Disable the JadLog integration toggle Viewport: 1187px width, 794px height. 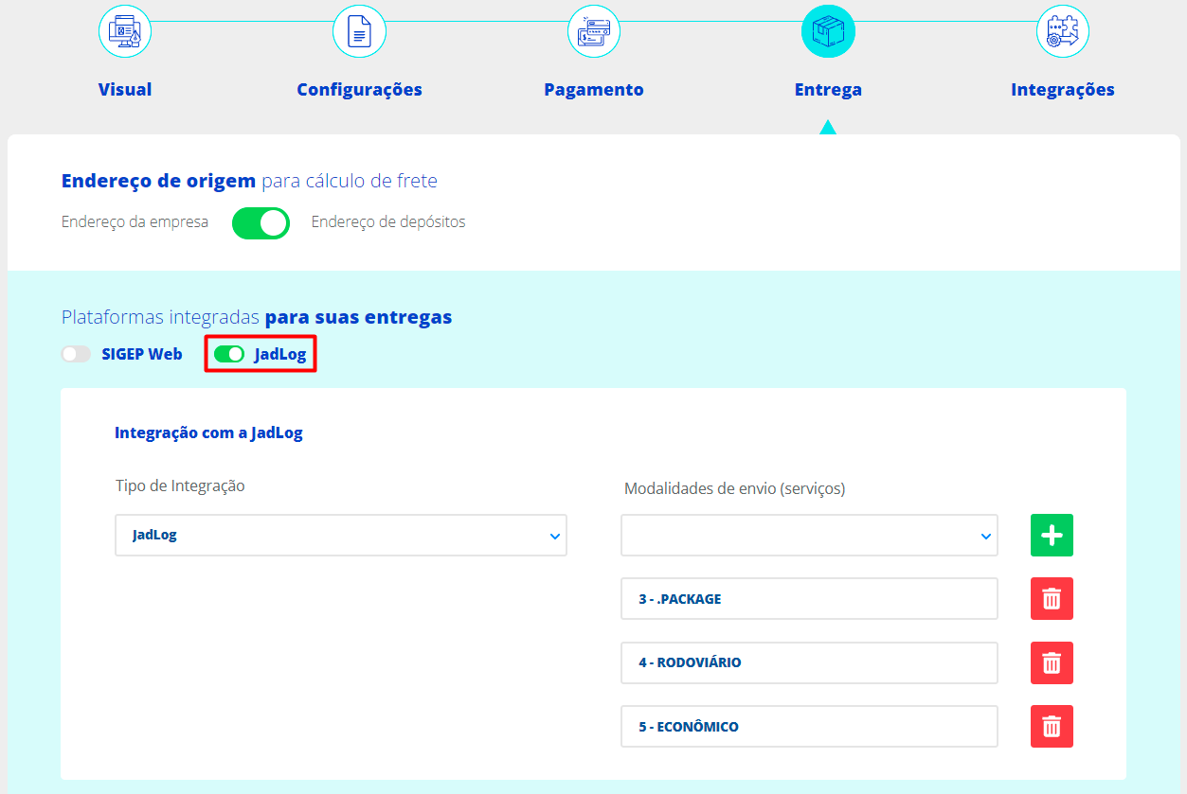coord(229,355)
